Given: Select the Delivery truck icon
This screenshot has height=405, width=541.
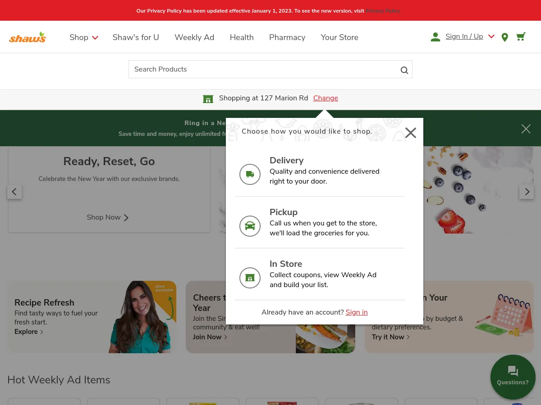Looking at the screenshot, I should (x=250, y=174).
